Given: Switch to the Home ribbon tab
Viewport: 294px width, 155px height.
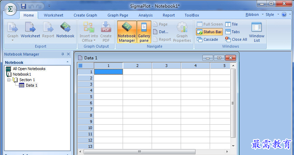Looking at the screenshot, I should pyautogui.click(x=29, y=16).
